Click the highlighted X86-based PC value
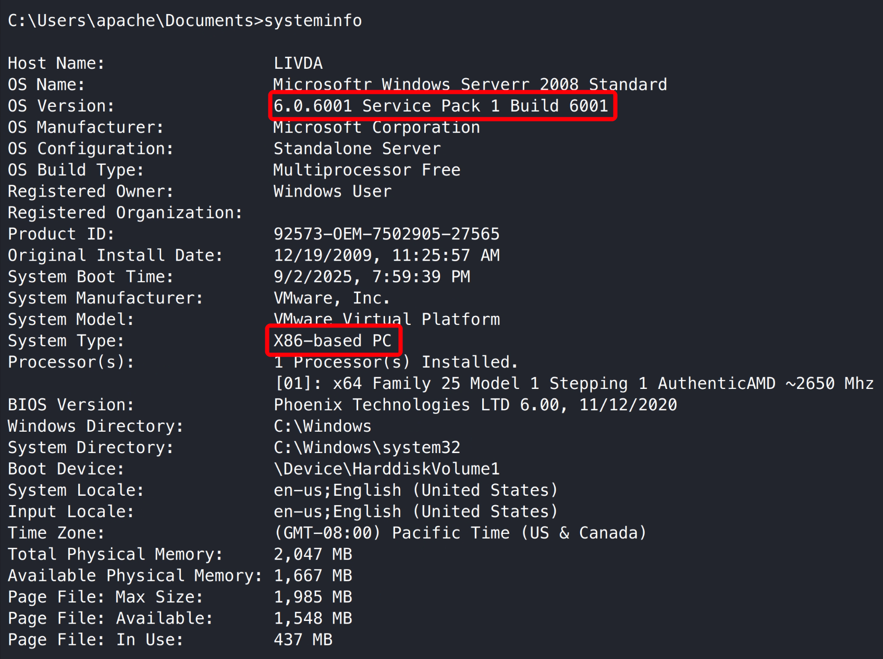The width and height of the screenshot is (883, 659). coord(333,341)
